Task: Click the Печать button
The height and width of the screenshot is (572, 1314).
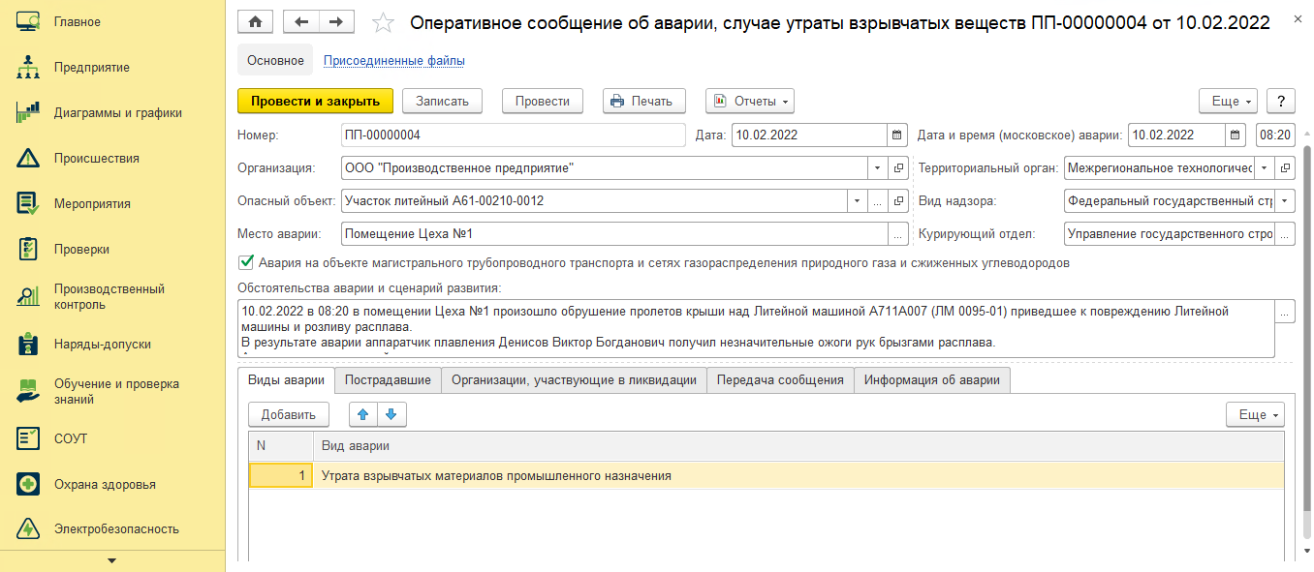Action: pos(643,101)
